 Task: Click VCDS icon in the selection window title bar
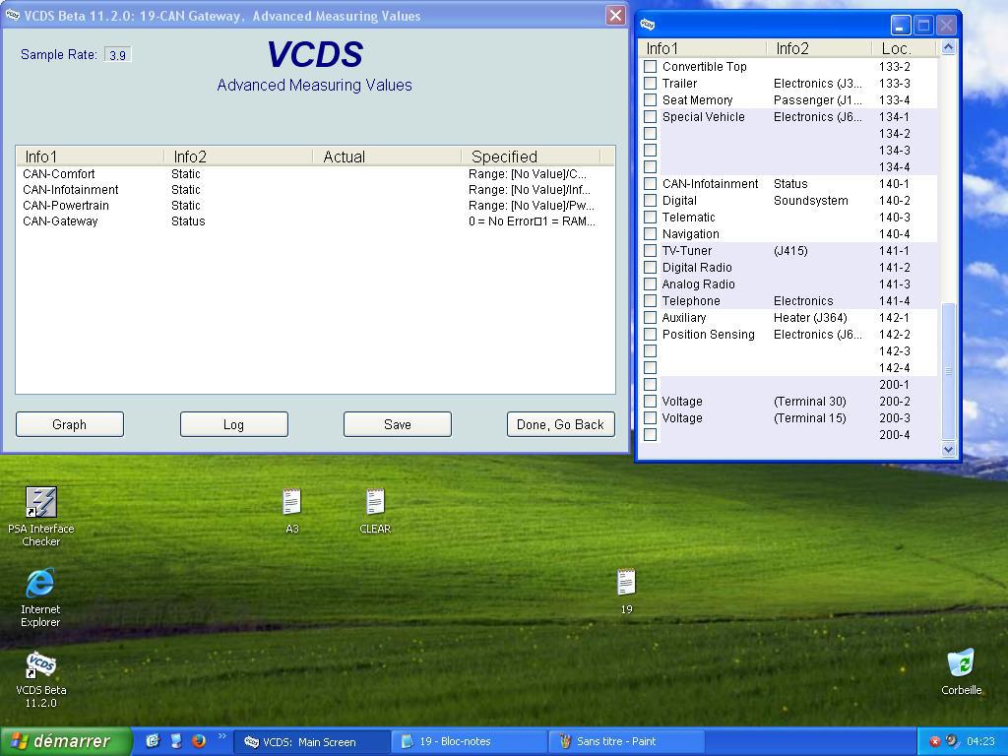click(648, 25)
